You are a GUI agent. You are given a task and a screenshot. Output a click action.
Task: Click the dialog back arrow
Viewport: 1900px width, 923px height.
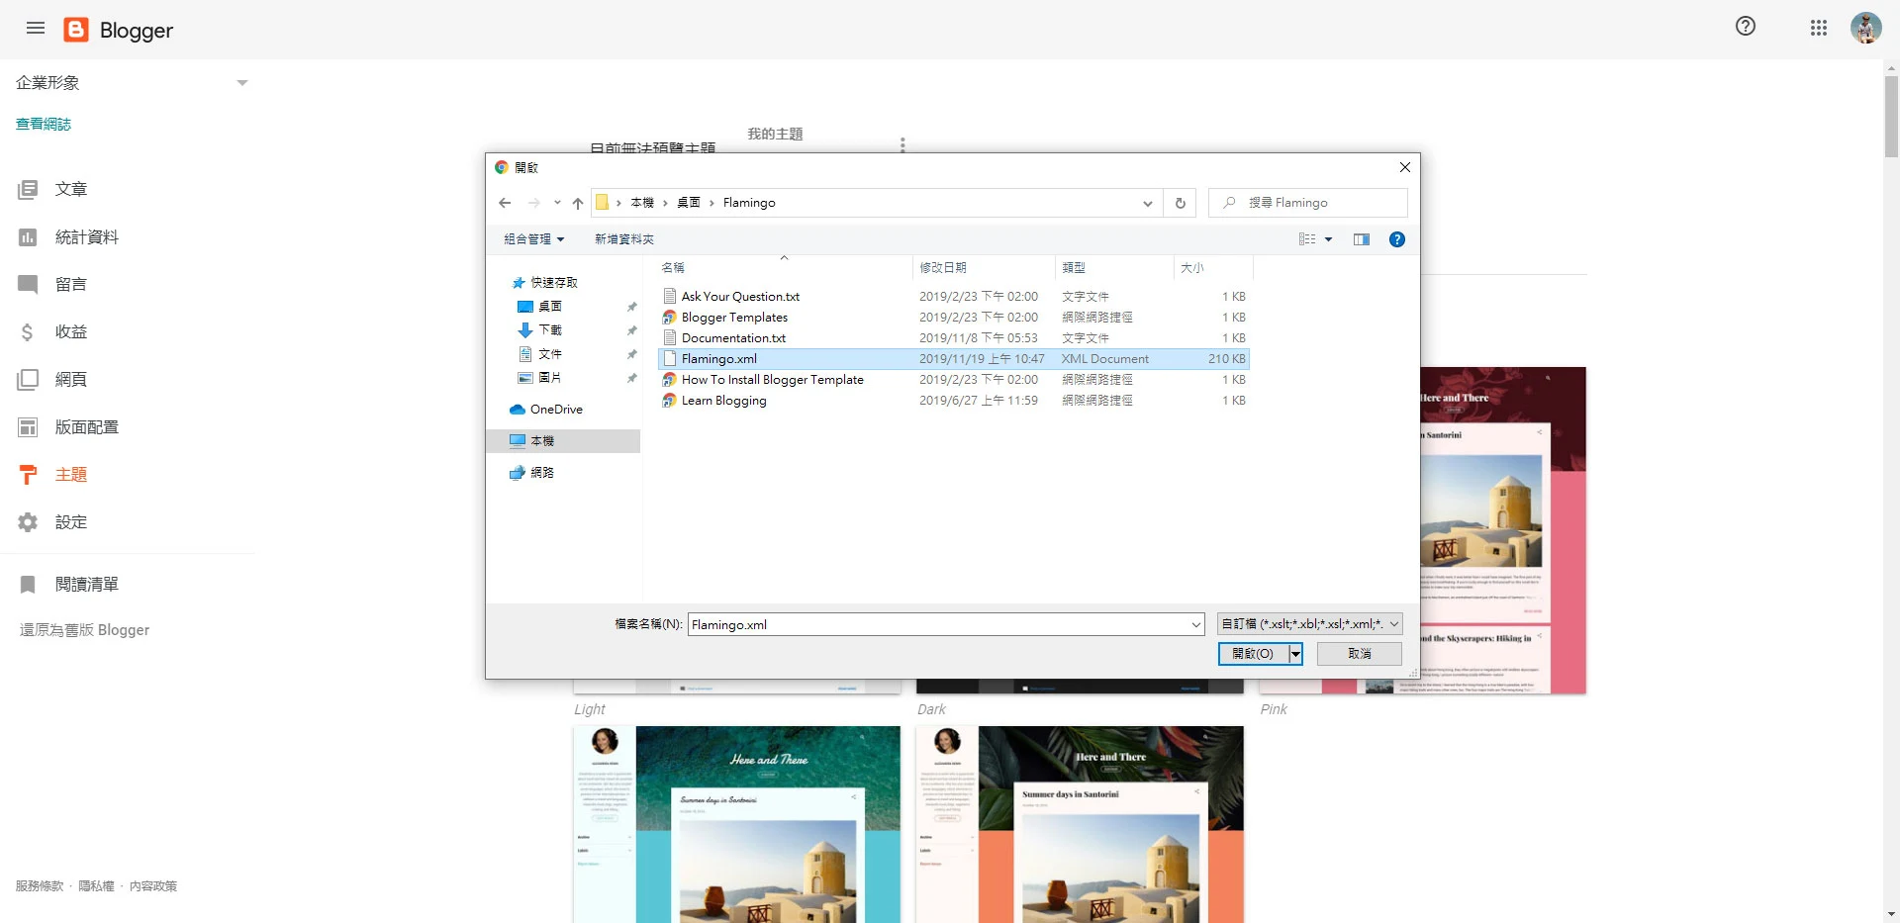tap(506, 203)
